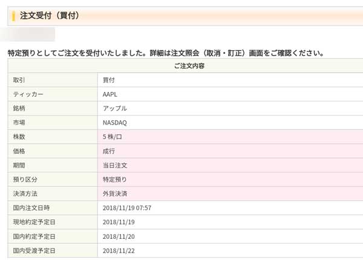The width and height of the screenshot is (363, 260).
Task: Click the blurred account name area
Action: tap(29, 34)
